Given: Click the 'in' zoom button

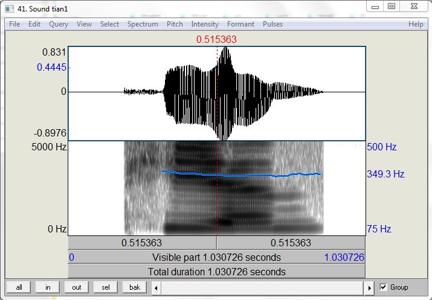Looking at the screenshot, I should click(x=48, y=287).
